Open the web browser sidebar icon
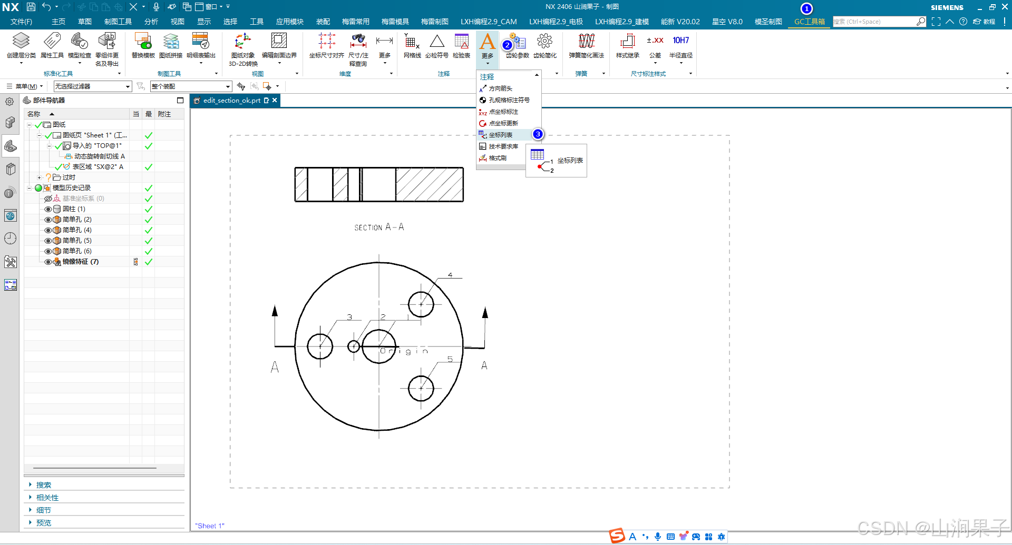The image size is (1012, 545). coord(11,215)
